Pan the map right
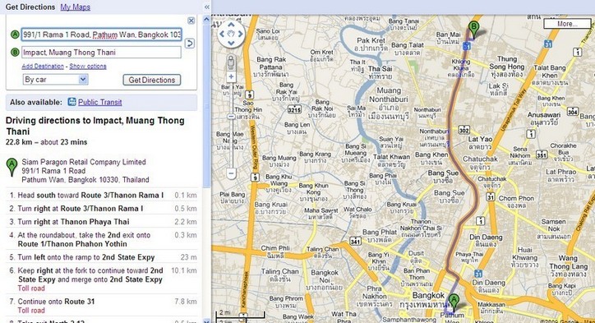The height and width of the screenshot is (323, 595). click(x=240, y=34)
